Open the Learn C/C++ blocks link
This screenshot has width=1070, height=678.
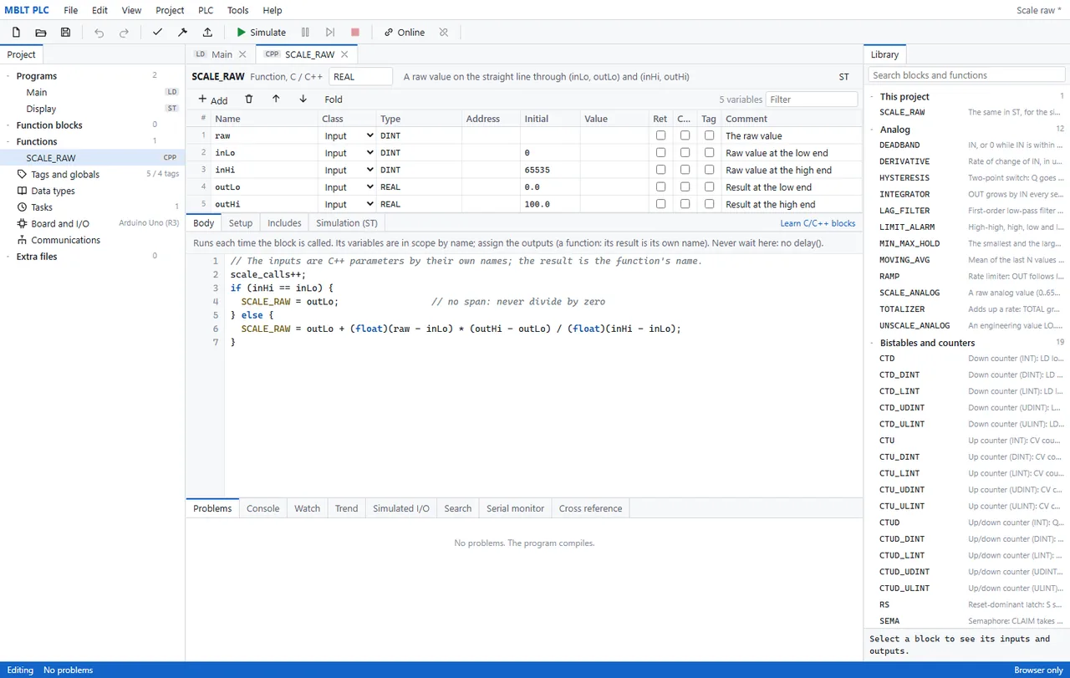[x=818, y=223]
